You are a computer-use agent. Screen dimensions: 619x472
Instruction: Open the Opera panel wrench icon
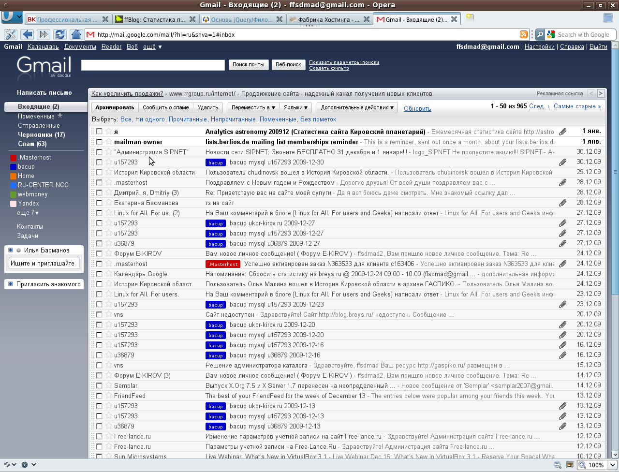(x=11, y=34)
